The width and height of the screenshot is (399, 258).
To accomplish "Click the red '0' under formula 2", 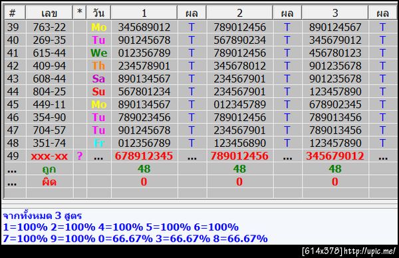I will pyautogui.click(x=239, y=182).
